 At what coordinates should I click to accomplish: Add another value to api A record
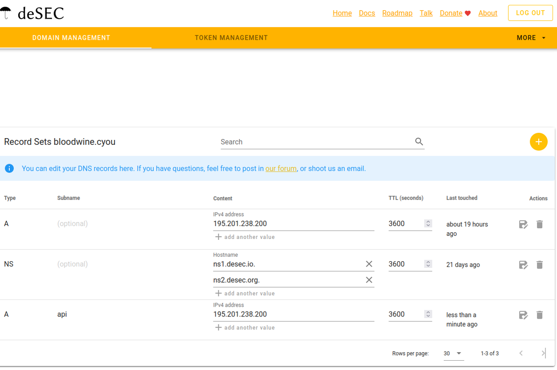pos(245,328)
